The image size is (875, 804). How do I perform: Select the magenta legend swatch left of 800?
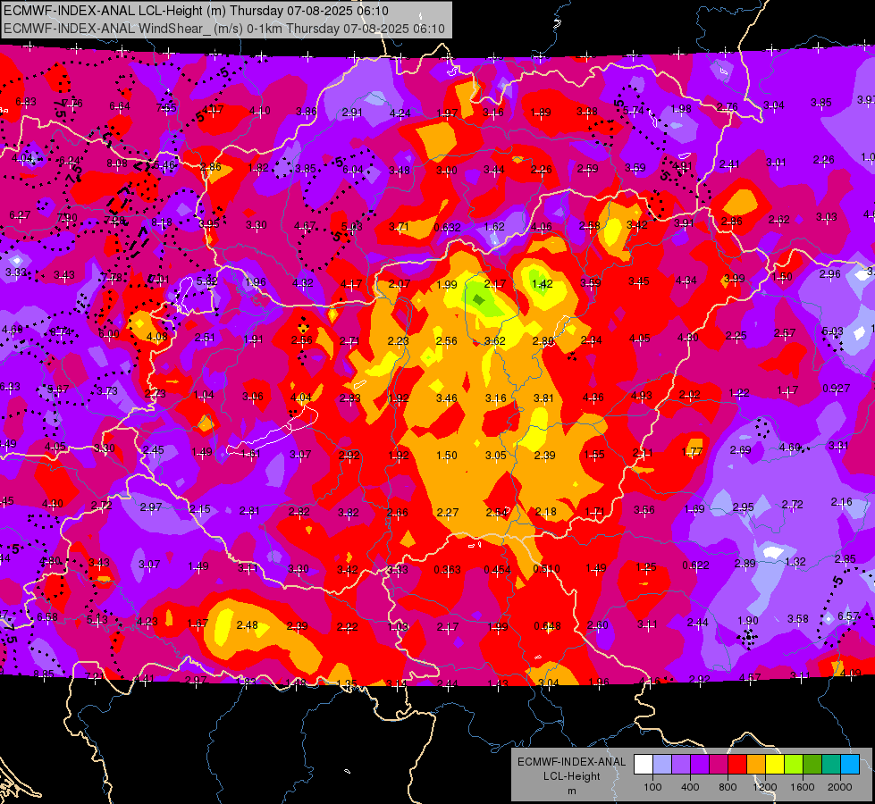click(x=719, y=765)
